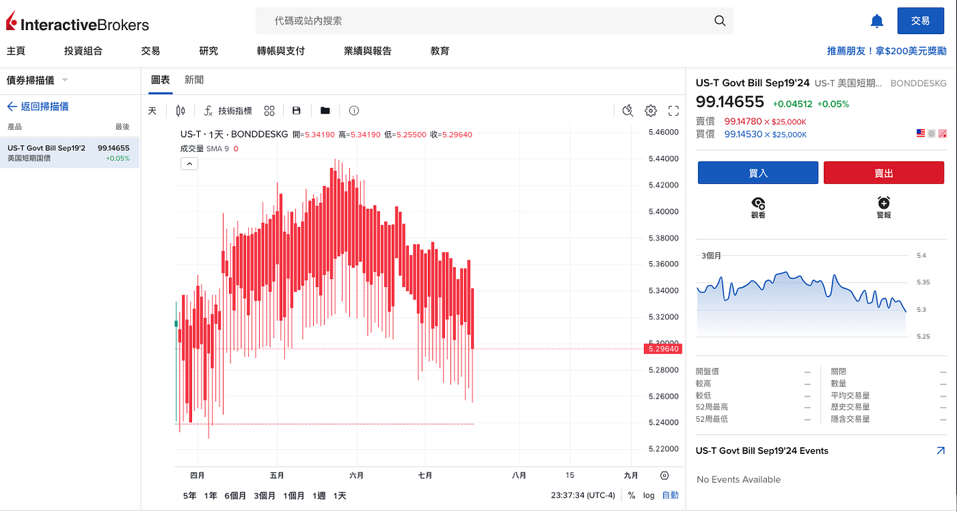Open the notifications bell

pos(877,21)
